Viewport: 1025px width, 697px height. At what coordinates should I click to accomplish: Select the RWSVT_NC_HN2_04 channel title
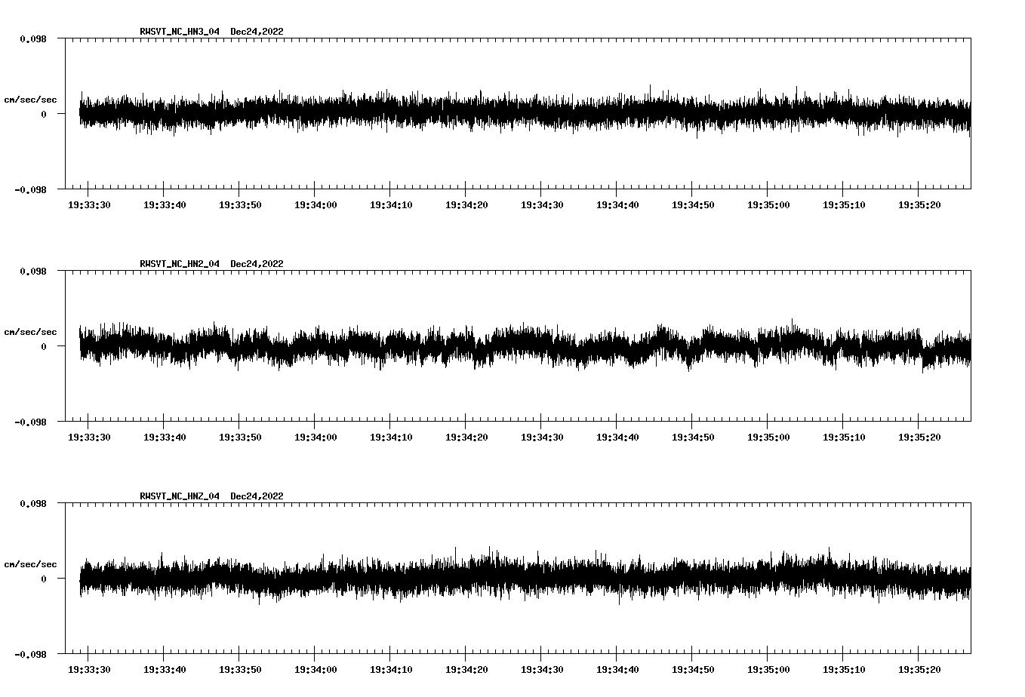179,264
